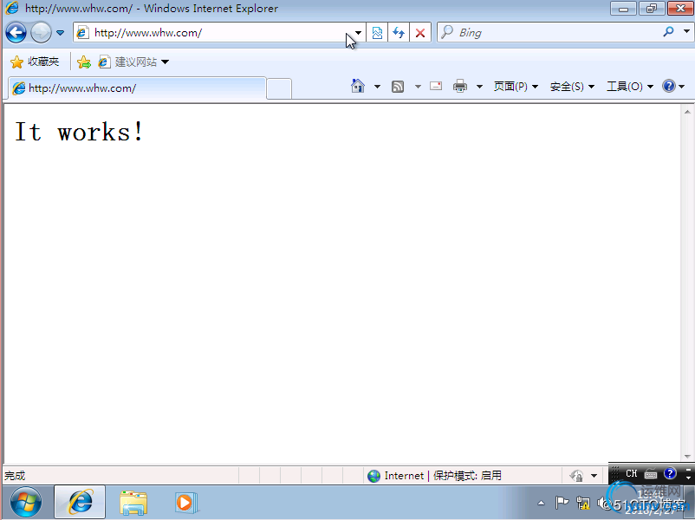Expand the RSS feeds dropdown arrow
The height and width of the screenshot is (520, 695).
(x=418, y=87)
